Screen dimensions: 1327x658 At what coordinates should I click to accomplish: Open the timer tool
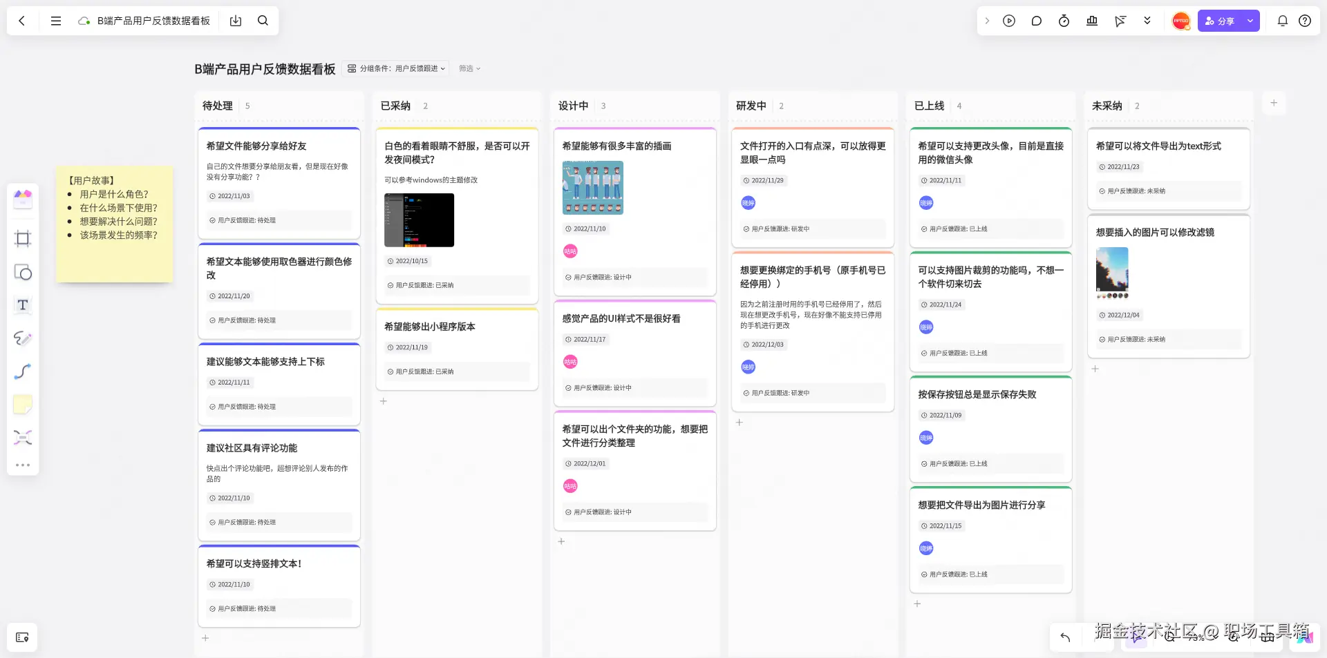[1064, 21]
